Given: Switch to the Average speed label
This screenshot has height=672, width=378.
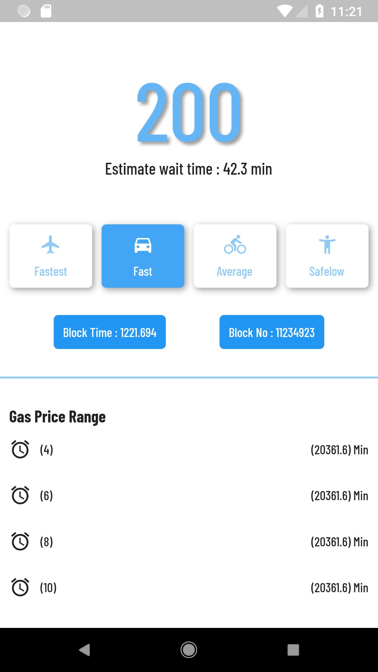Looking at the screenshot, I should tap(234, 272).
